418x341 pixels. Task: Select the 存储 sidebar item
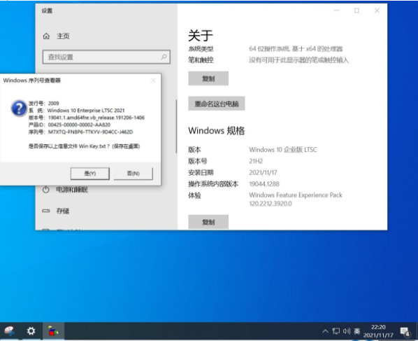pyautogui.click(x=63, y=211)
